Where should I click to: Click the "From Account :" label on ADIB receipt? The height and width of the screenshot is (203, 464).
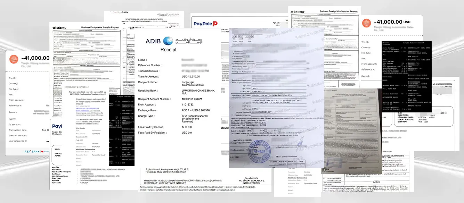point(146,105)
